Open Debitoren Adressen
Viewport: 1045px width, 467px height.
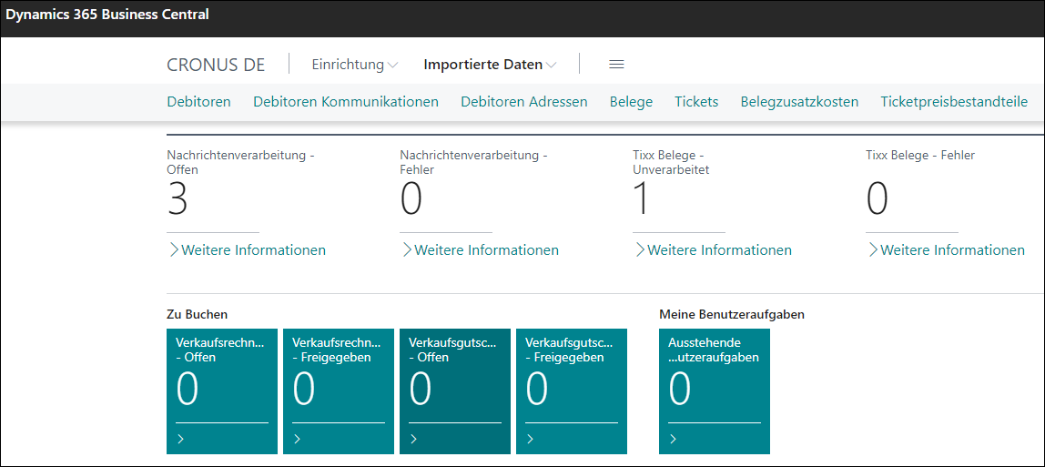click(x=523, y=102)
